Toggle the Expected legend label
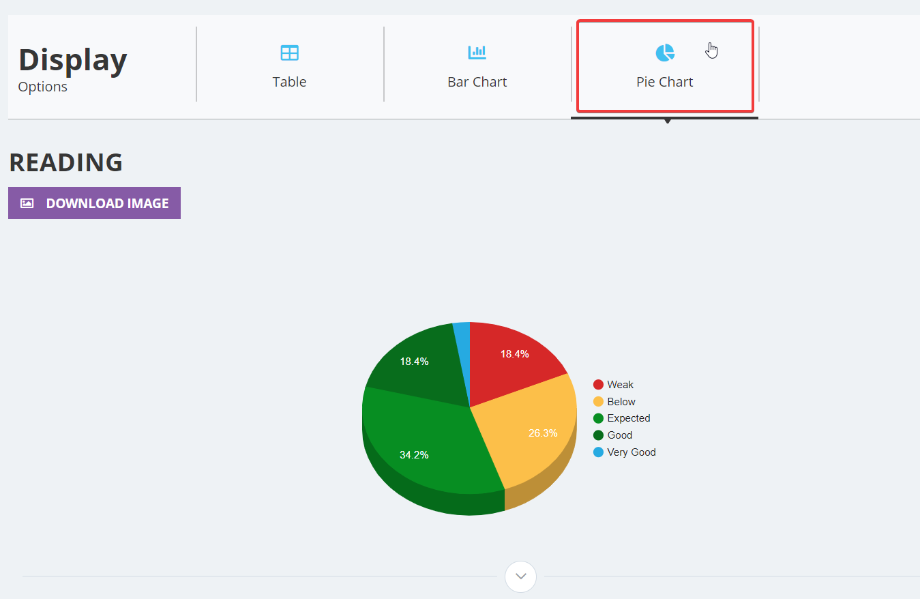The image size is (920, 599). click(x=629, y=418)
